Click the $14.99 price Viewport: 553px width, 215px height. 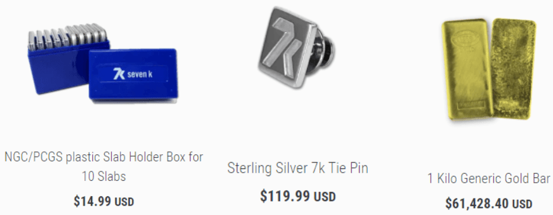coord(92,201)
